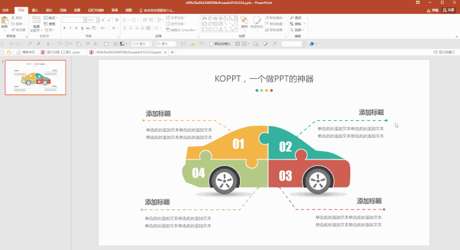This screenshot has width=460, height=250.
Task: Click the new blank document icon in tab bar
Action: tap(3, 52)
